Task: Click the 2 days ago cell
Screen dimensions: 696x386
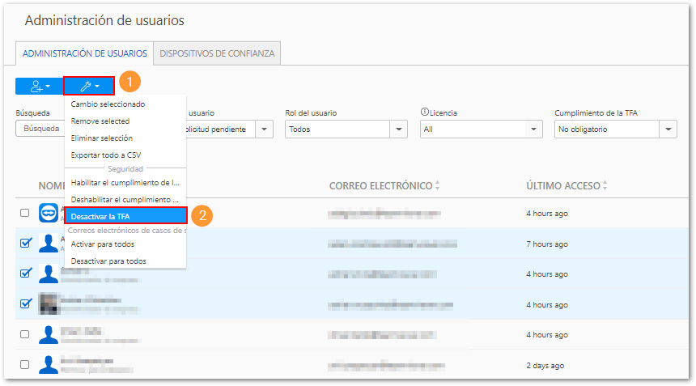Action: tap(545, 366)
